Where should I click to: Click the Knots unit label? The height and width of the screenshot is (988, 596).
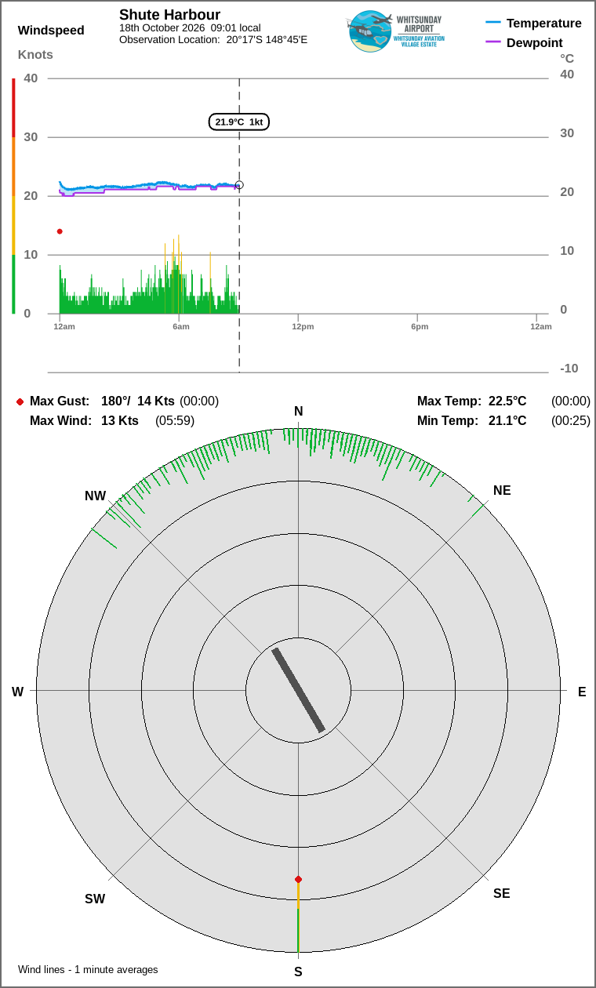[35, 55]
